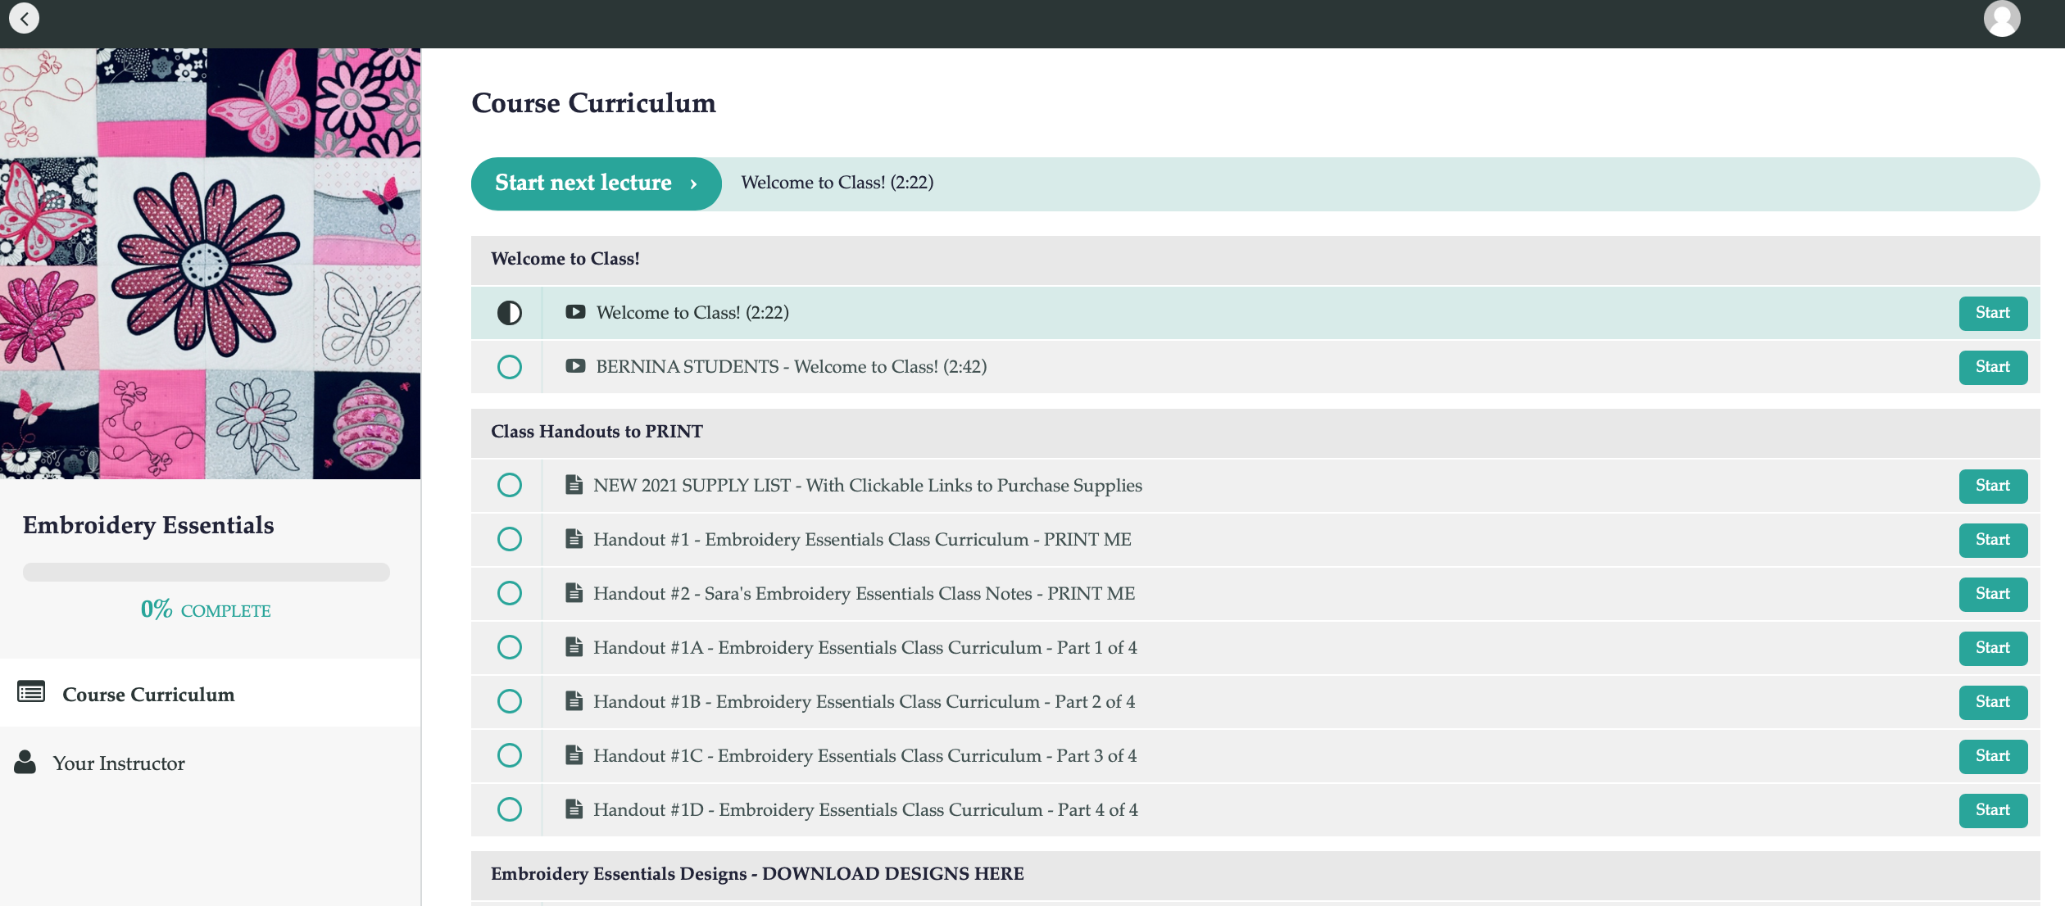Select Course Curriculum in the sidebar
This screenshot has height=906, width=2065.
pyautogui.click(x=210, y=693)
